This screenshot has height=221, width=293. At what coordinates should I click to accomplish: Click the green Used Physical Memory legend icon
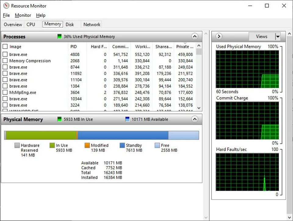point(59,36)
